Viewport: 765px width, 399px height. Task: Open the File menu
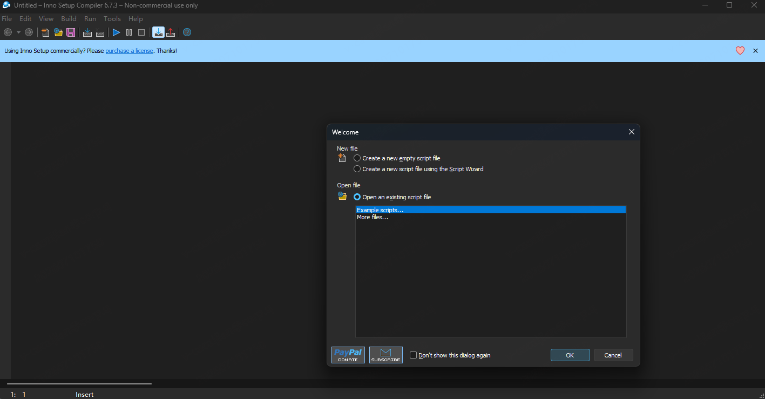[x=6, y=19]
